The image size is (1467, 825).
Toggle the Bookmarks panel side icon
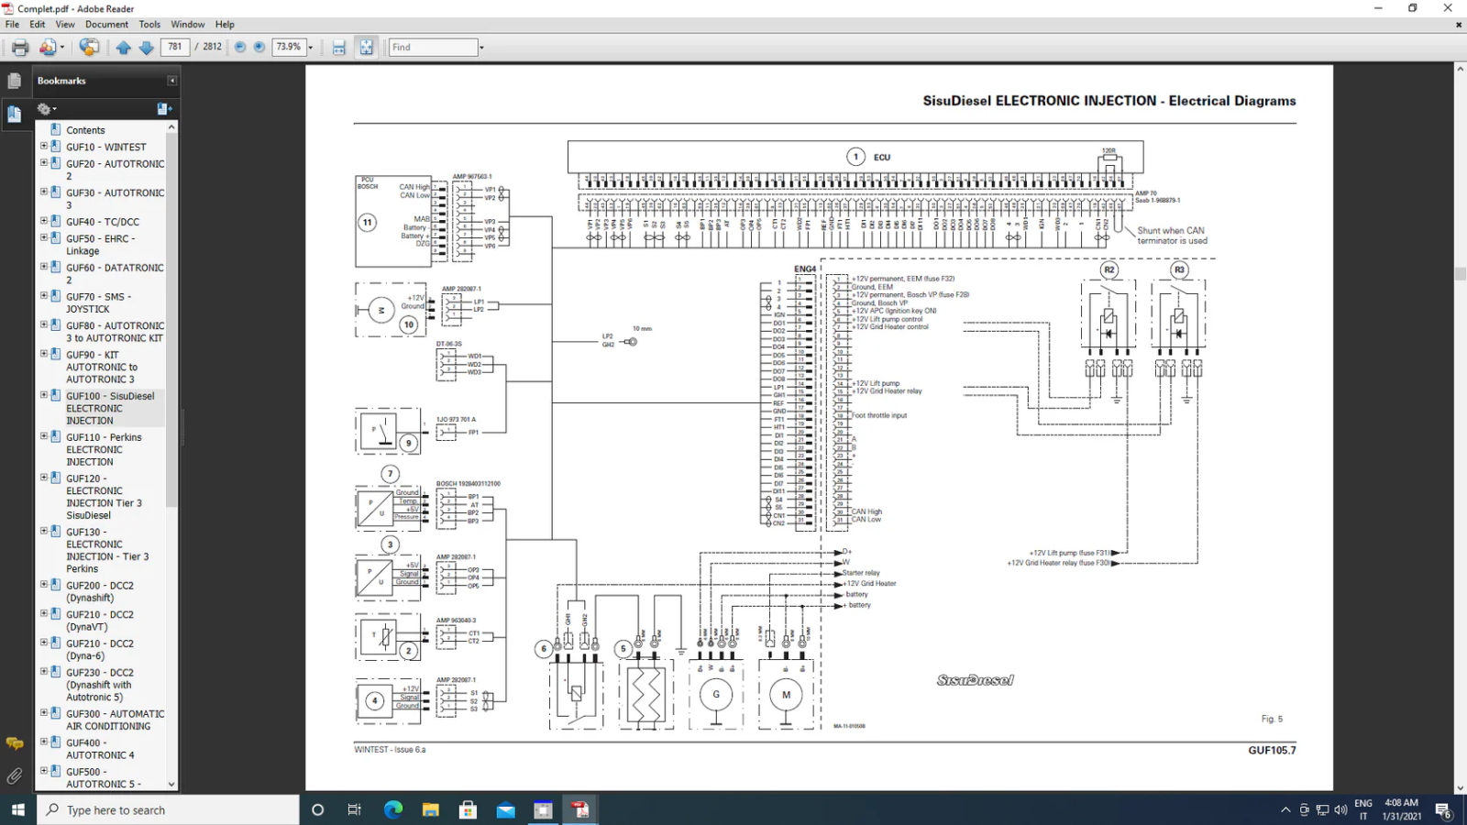click(14, 115)
